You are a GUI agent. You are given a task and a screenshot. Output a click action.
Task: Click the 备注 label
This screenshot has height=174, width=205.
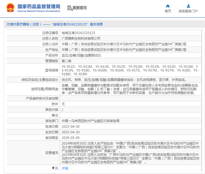[x=55, y=115]
